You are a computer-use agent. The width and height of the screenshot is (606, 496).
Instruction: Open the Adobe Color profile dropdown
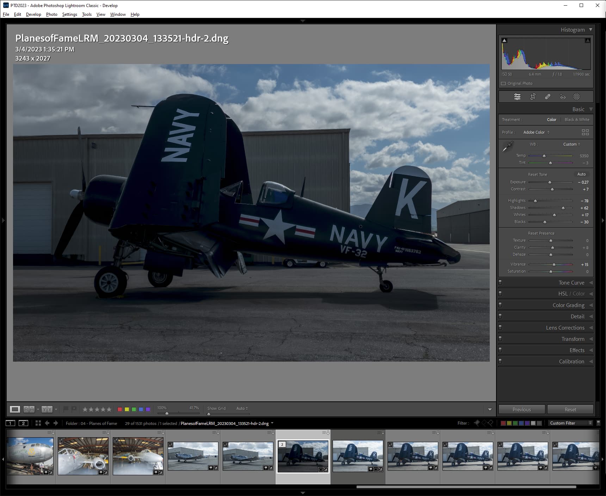point(536,132)
